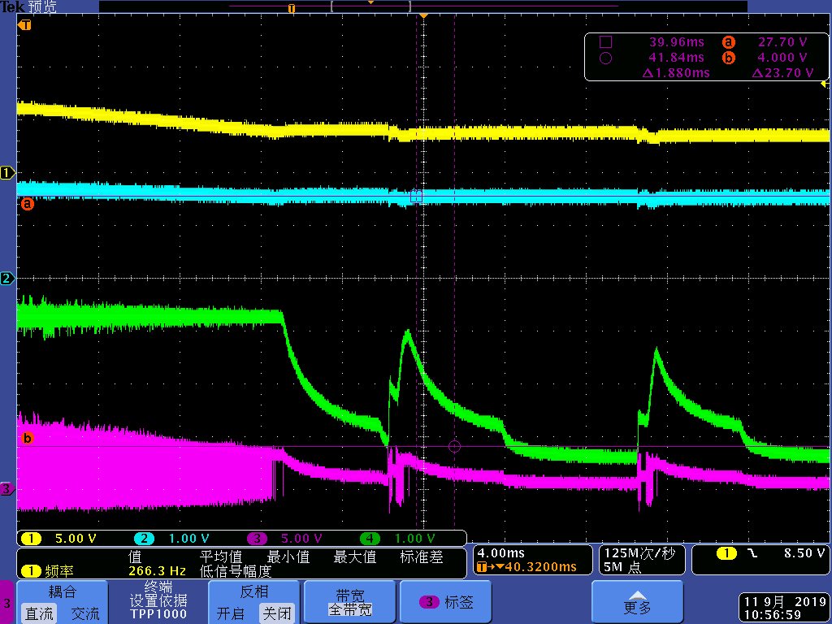Turn invert 关闭 (off)

276,613
